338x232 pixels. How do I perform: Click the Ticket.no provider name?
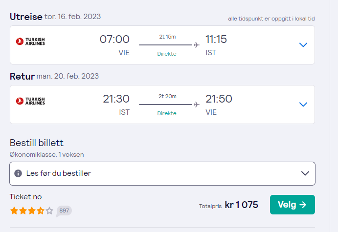pyautogui.click(x=25, y=197)
